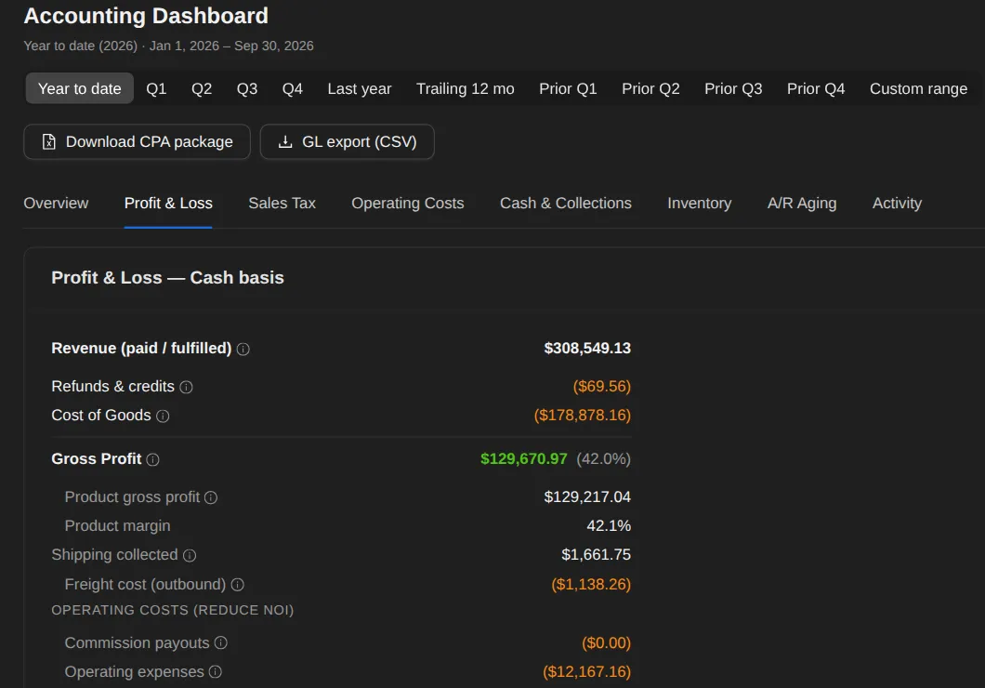Open the Activity tab
This screenshot has height=688, width=985.
point(897,204)
